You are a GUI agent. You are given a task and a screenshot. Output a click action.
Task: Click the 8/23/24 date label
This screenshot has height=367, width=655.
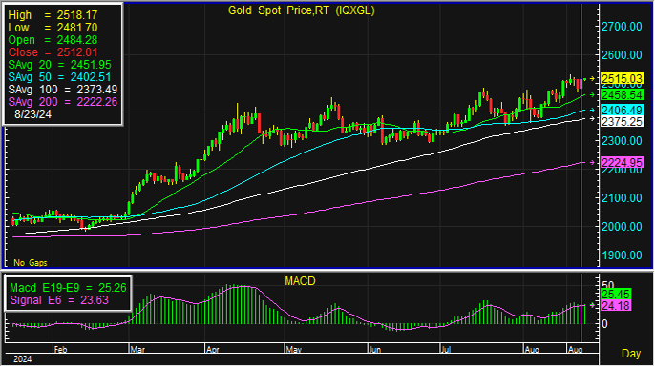(x=32, y=114)
